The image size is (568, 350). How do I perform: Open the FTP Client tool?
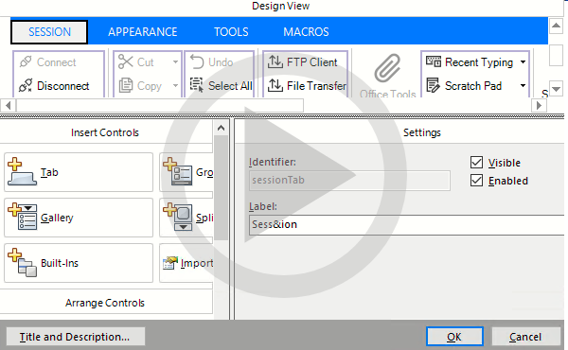(x=303, y=62)
